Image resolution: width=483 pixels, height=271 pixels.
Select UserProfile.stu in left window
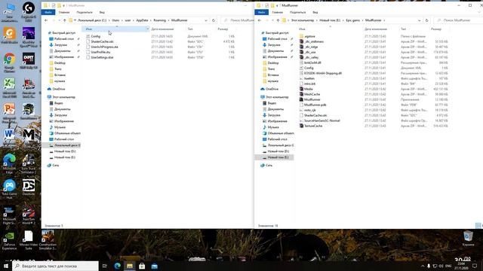pyautogui.click(x=100, y=52)
